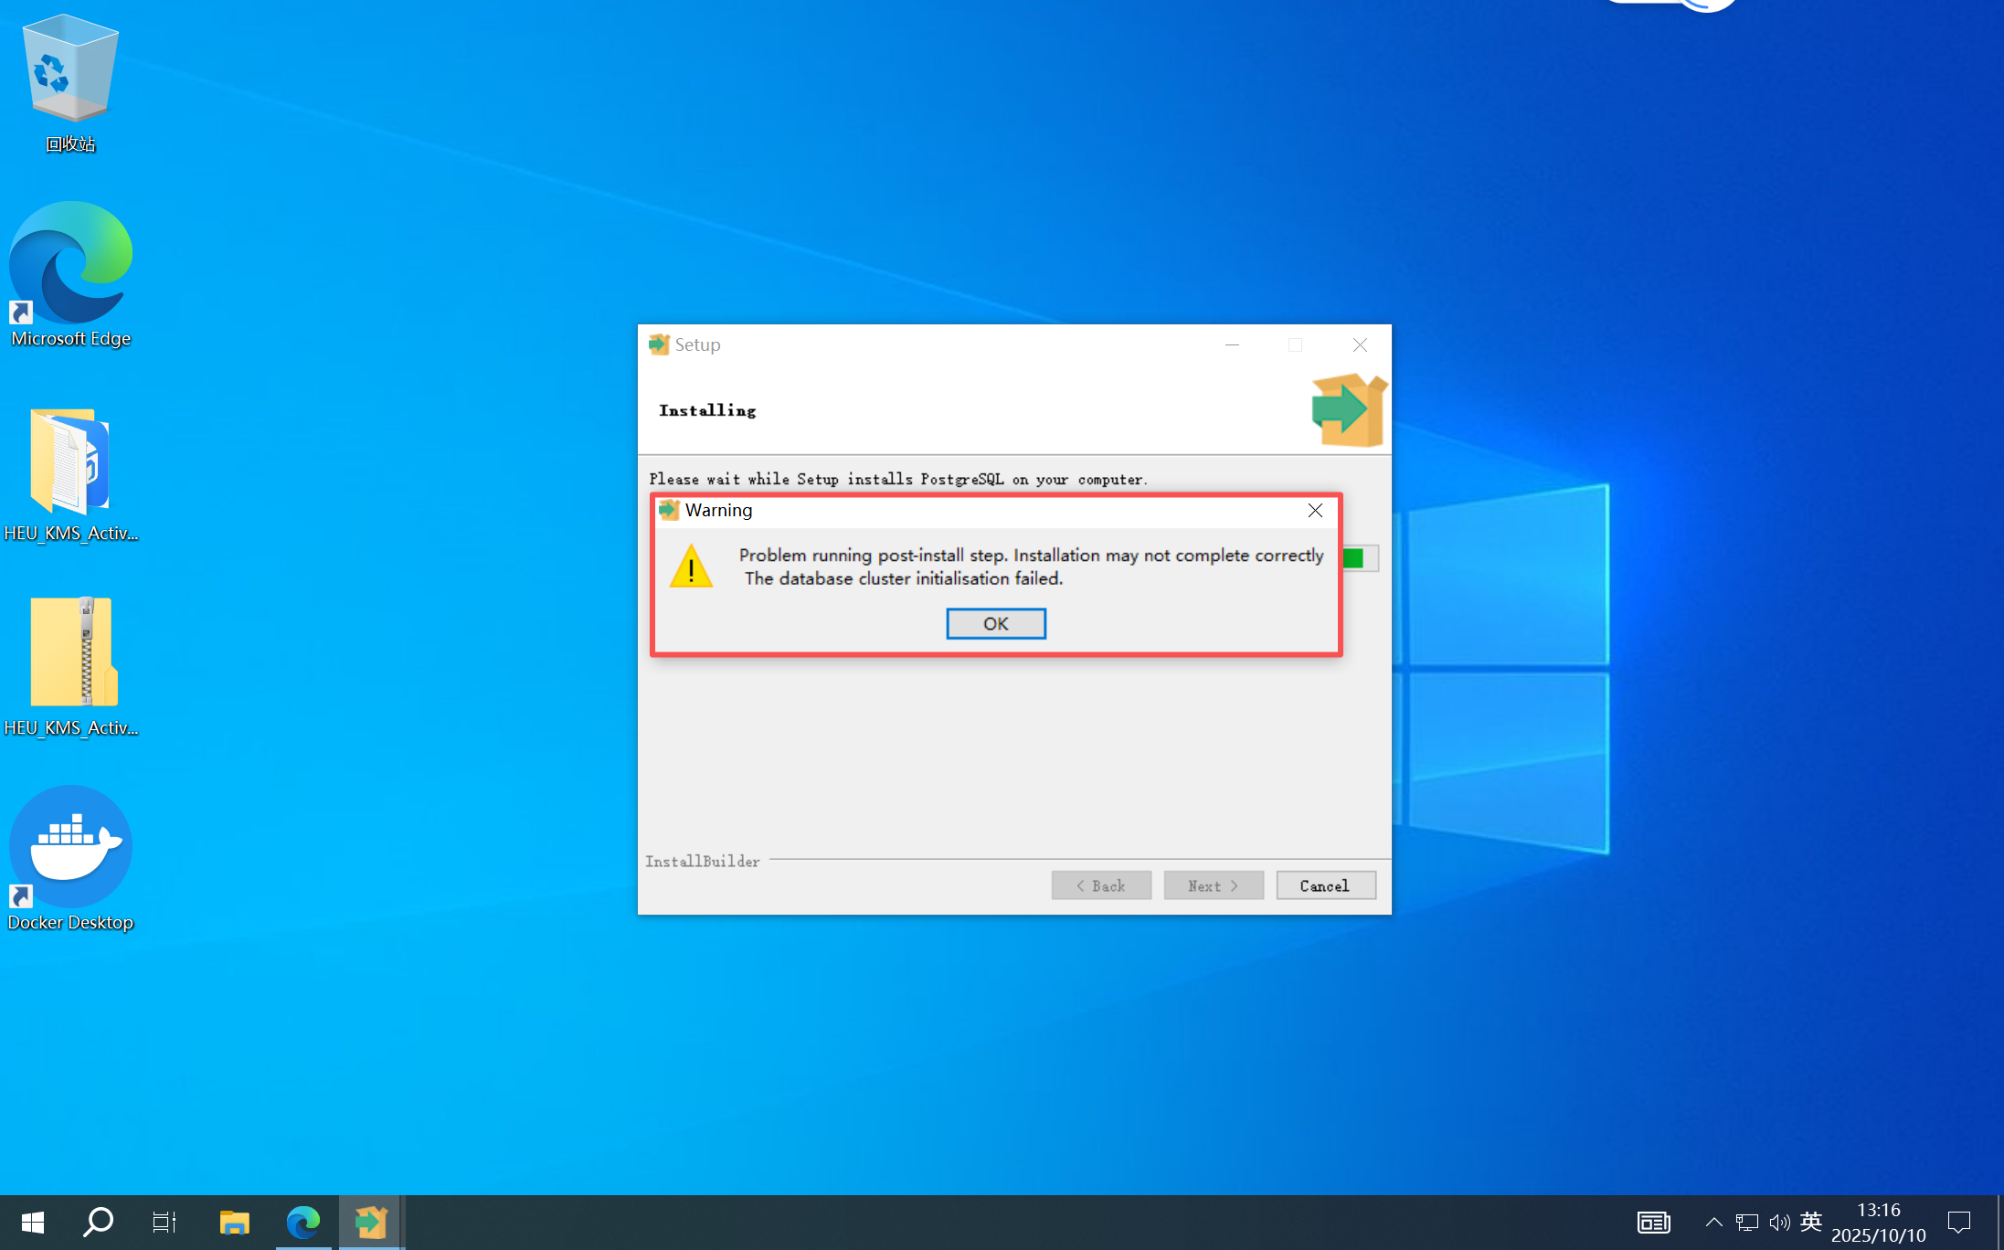Open the volume speaker tray icon

coord(1778,1222)
